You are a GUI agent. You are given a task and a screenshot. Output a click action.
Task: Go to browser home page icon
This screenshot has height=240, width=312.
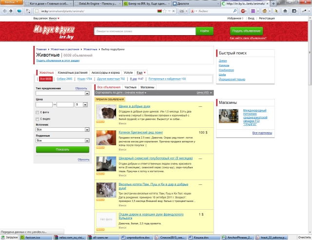click(285, 11)
